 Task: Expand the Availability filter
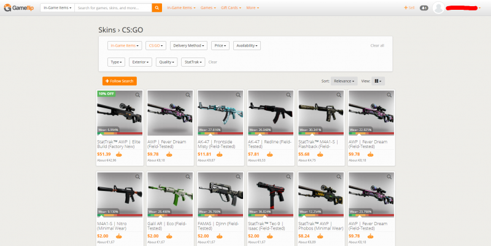point(247,45)
